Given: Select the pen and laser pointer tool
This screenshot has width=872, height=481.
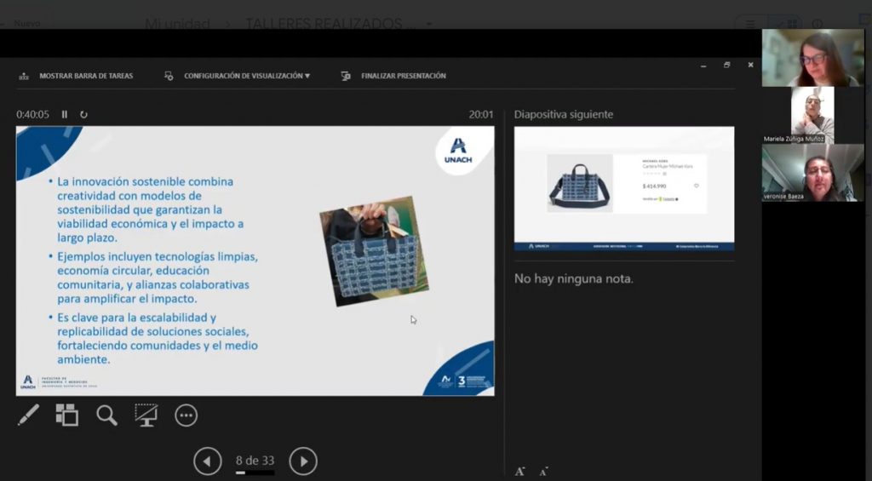Looking at the screenshot, I should click(28, 415).
